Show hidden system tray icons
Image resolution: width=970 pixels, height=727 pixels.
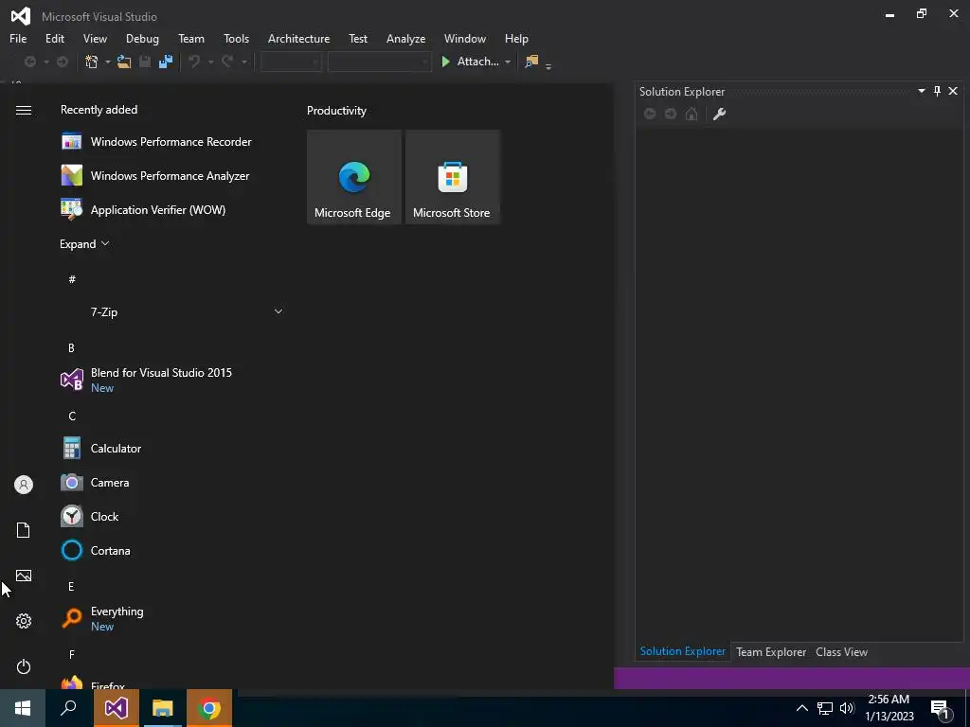click(801, 708)
